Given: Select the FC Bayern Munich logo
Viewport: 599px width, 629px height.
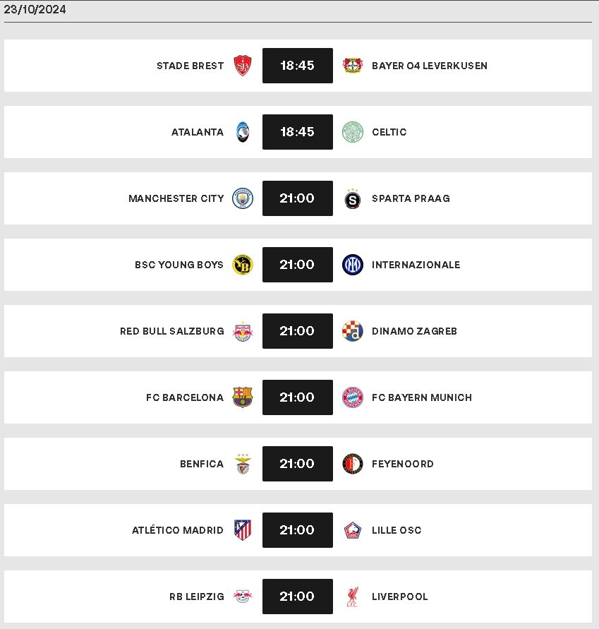Looking at the screenshot, I should (353, 397).
